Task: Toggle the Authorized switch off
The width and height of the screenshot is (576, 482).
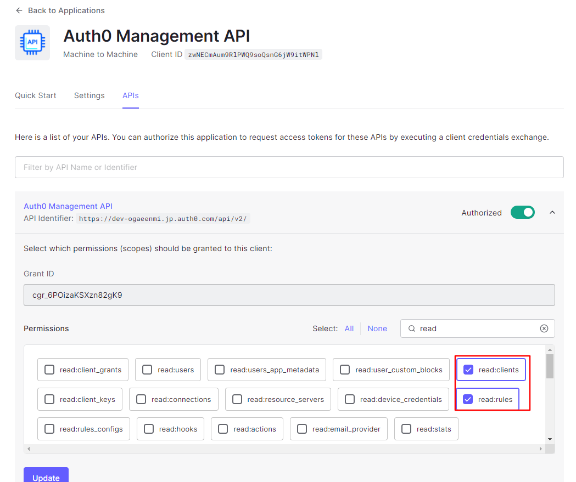Action: [522, 212]
